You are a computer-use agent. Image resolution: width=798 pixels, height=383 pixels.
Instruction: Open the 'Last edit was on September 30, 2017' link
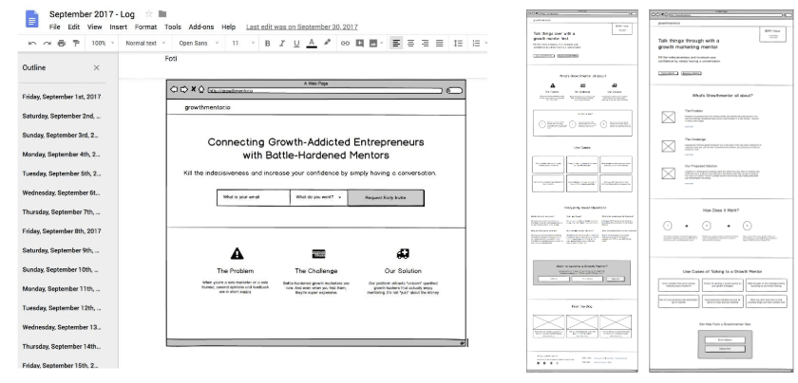pyautogui.click(x=302, y=27)
